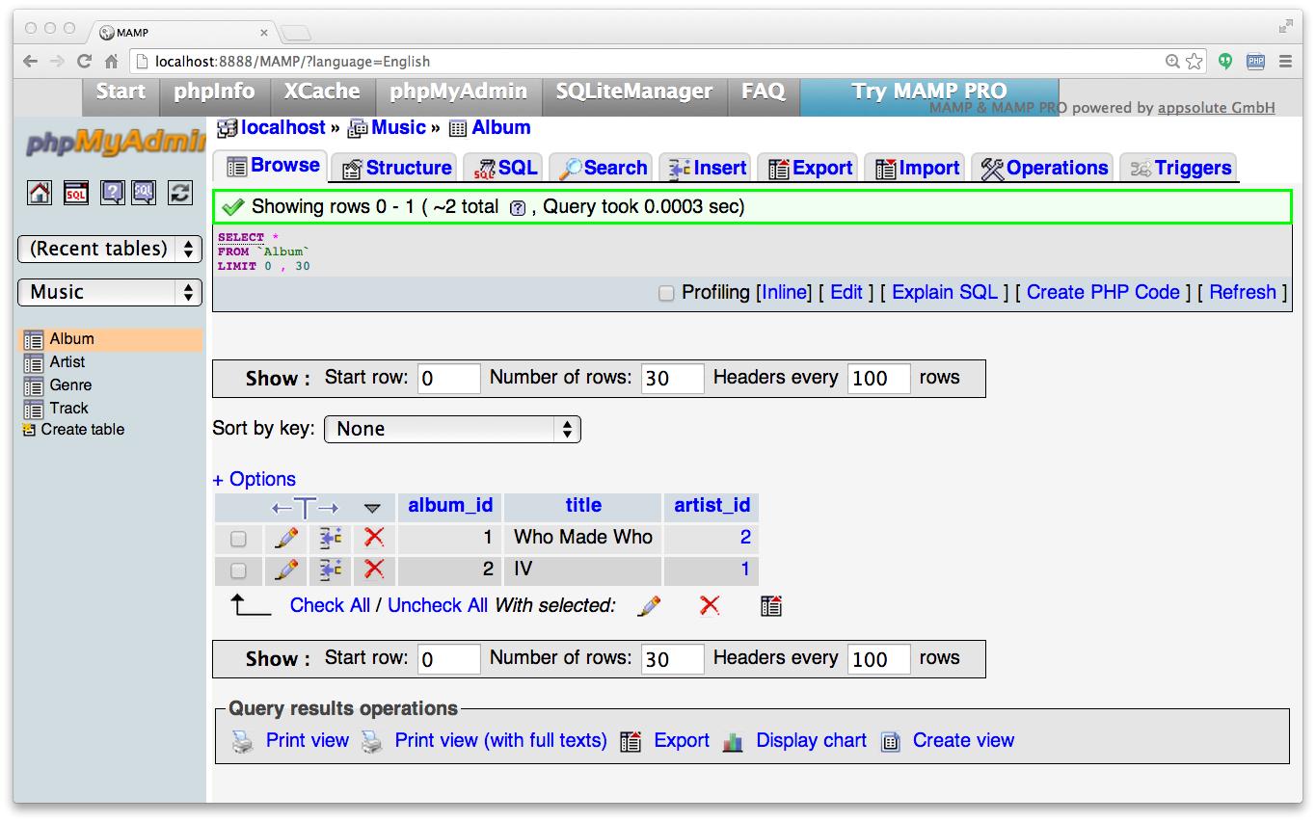Sort by the 'title' column header

point(583,506)
